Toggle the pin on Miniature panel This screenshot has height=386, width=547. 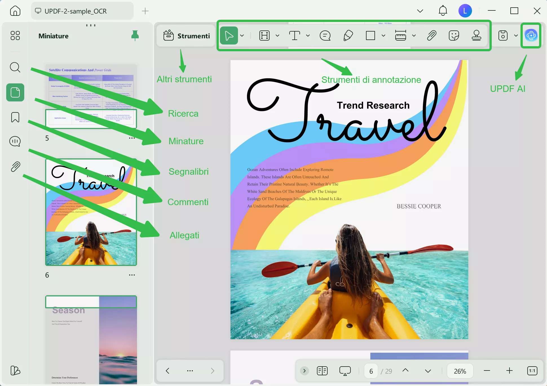tap(135, 36)
